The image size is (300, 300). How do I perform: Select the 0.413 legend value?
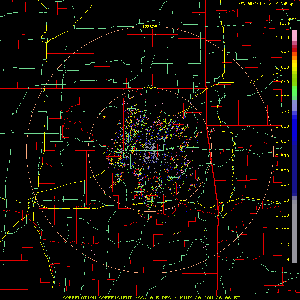click(282, 200)
